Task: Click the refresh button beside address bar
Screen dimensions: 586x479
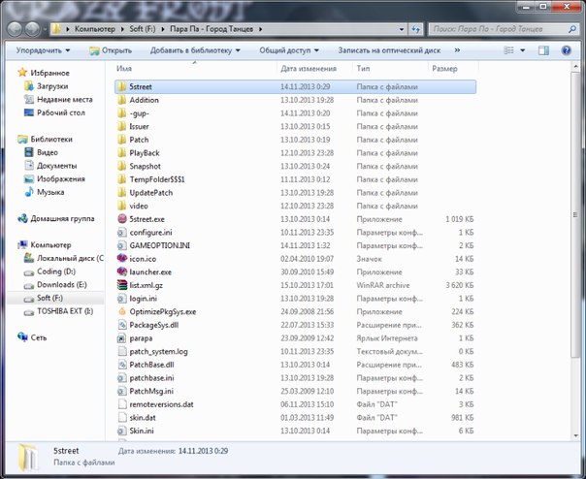Action: [x=415, y=29]
